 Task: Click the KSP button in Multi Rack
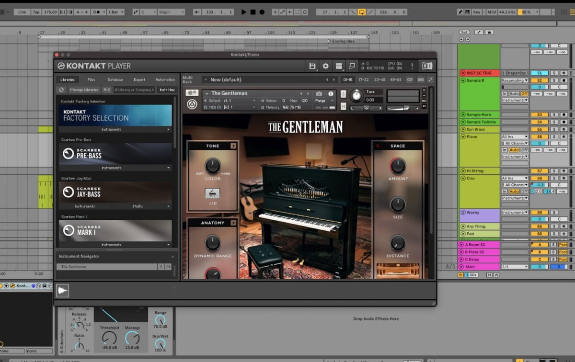pyautogui.click(x=410, y=79)
